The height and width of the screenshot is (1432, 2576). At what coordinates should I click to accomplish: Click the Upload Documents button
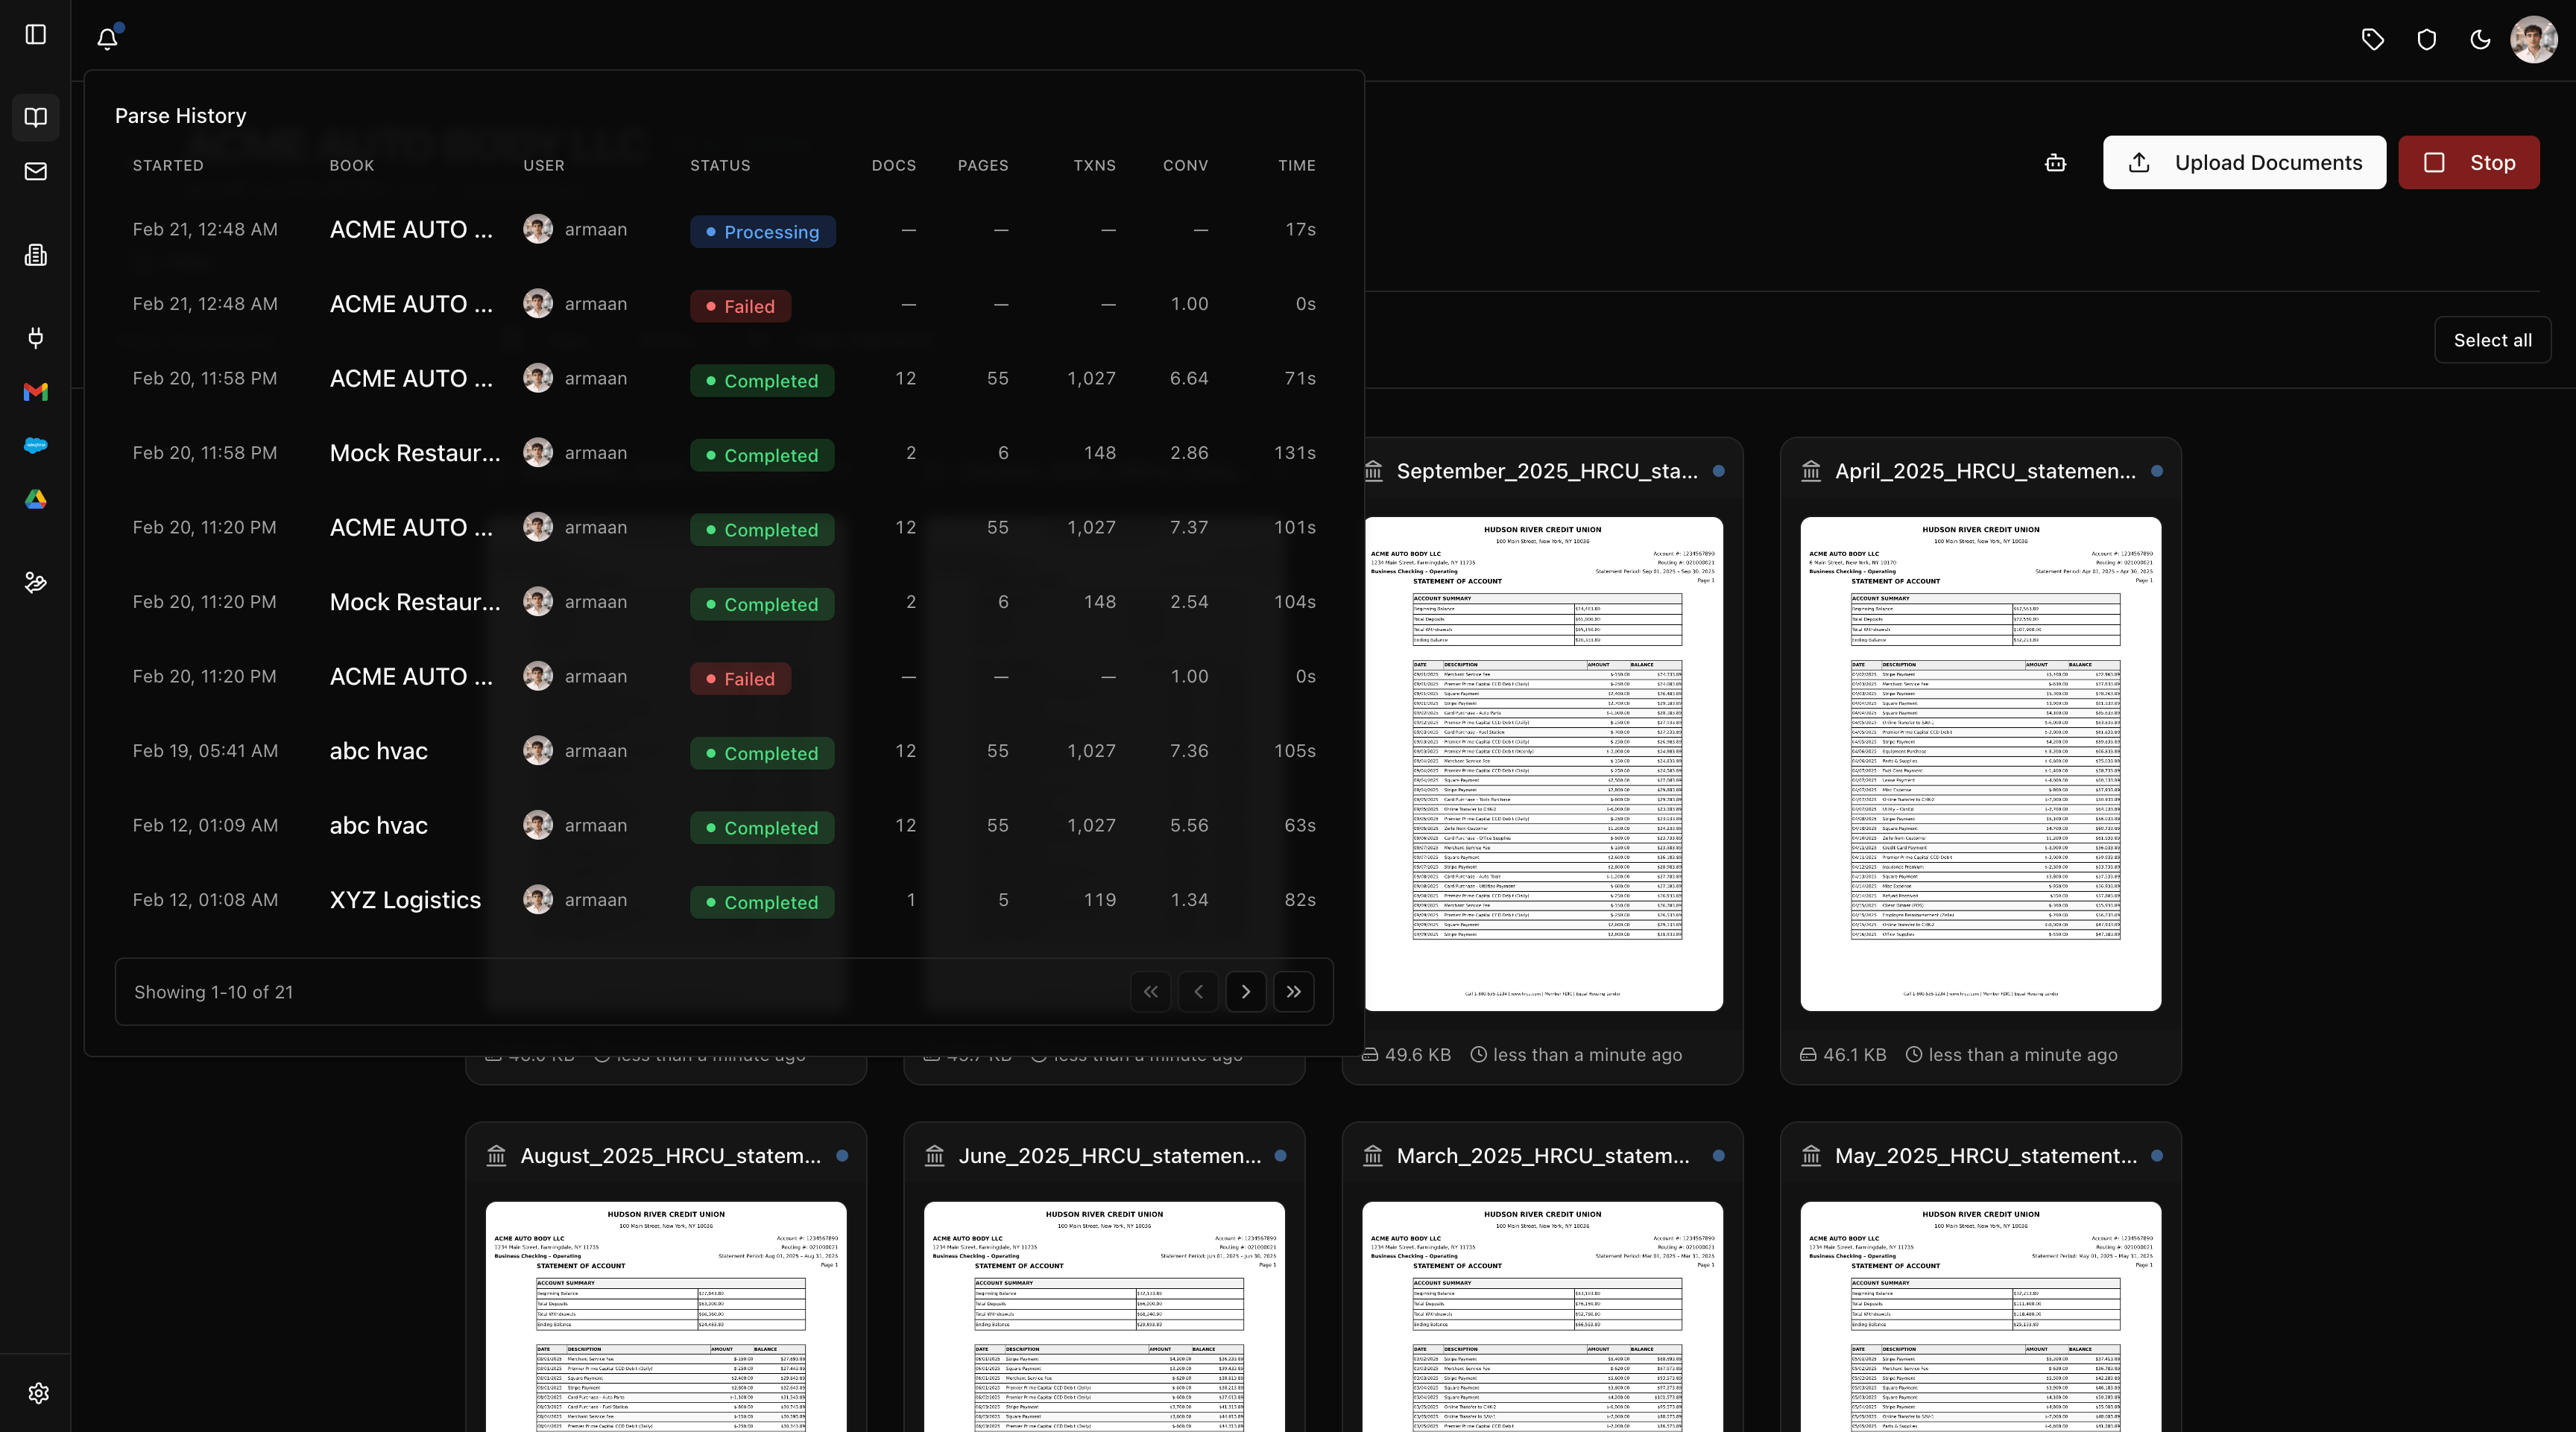pyautogui.click(x=2244, y=162)
